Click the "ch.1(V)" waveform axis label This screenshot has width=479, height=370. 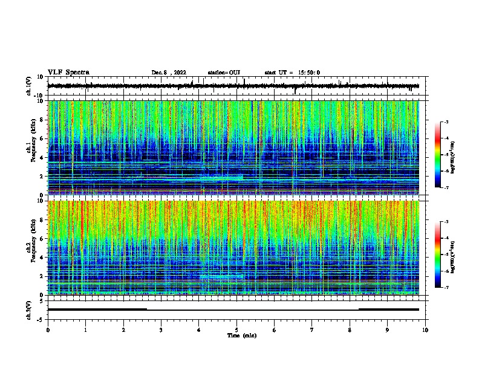[29, 86]
